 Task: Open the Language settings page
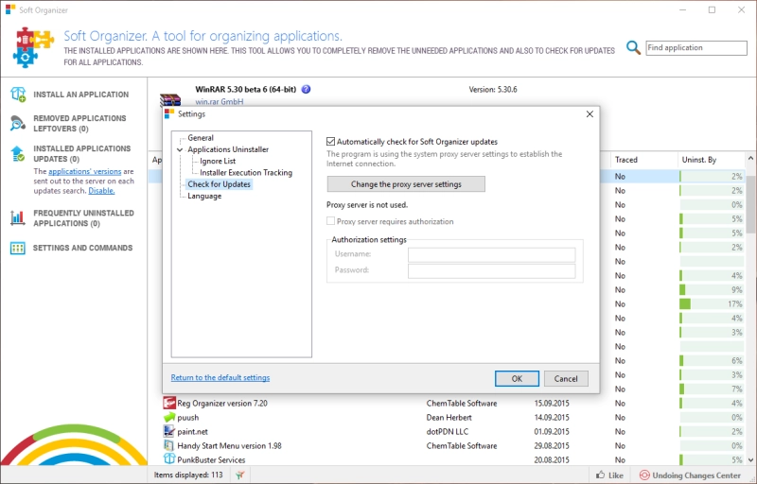204,197
